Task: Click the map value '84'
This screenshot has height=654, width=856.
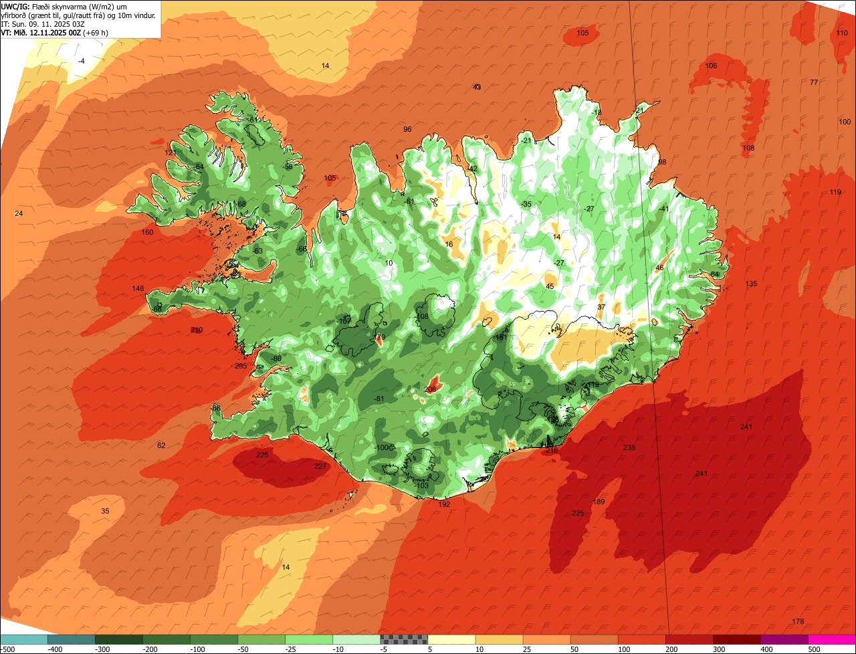Action: tap(199, 167)
